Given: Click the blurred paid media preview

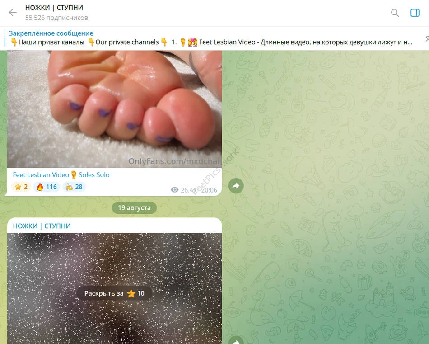Looking at the screenshot, I should point(114,288).
